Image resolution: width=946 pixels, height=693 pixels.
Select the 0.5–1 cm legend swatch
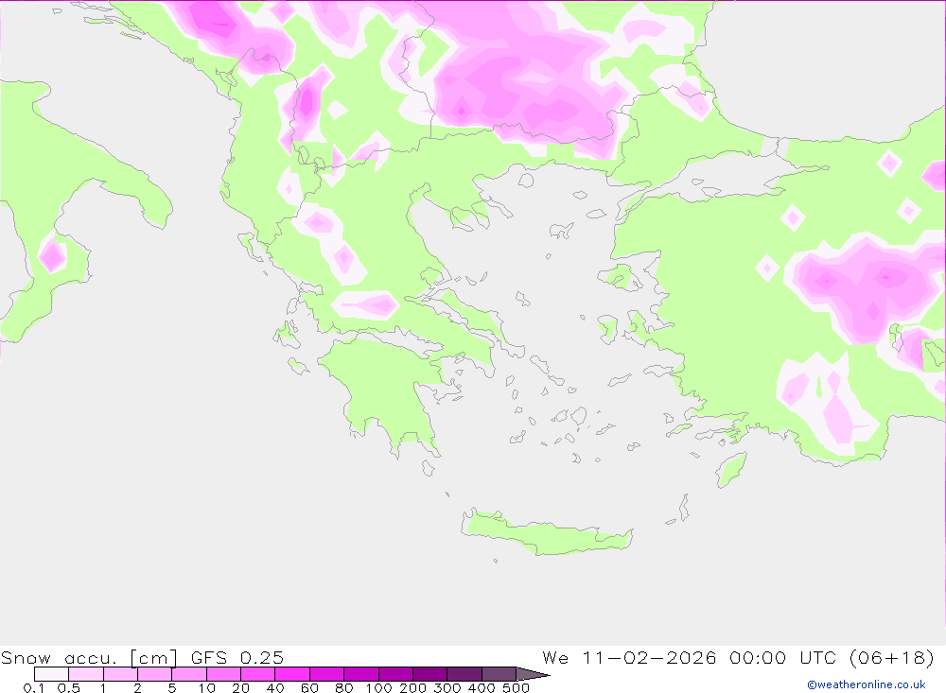(x=86, y=674)
